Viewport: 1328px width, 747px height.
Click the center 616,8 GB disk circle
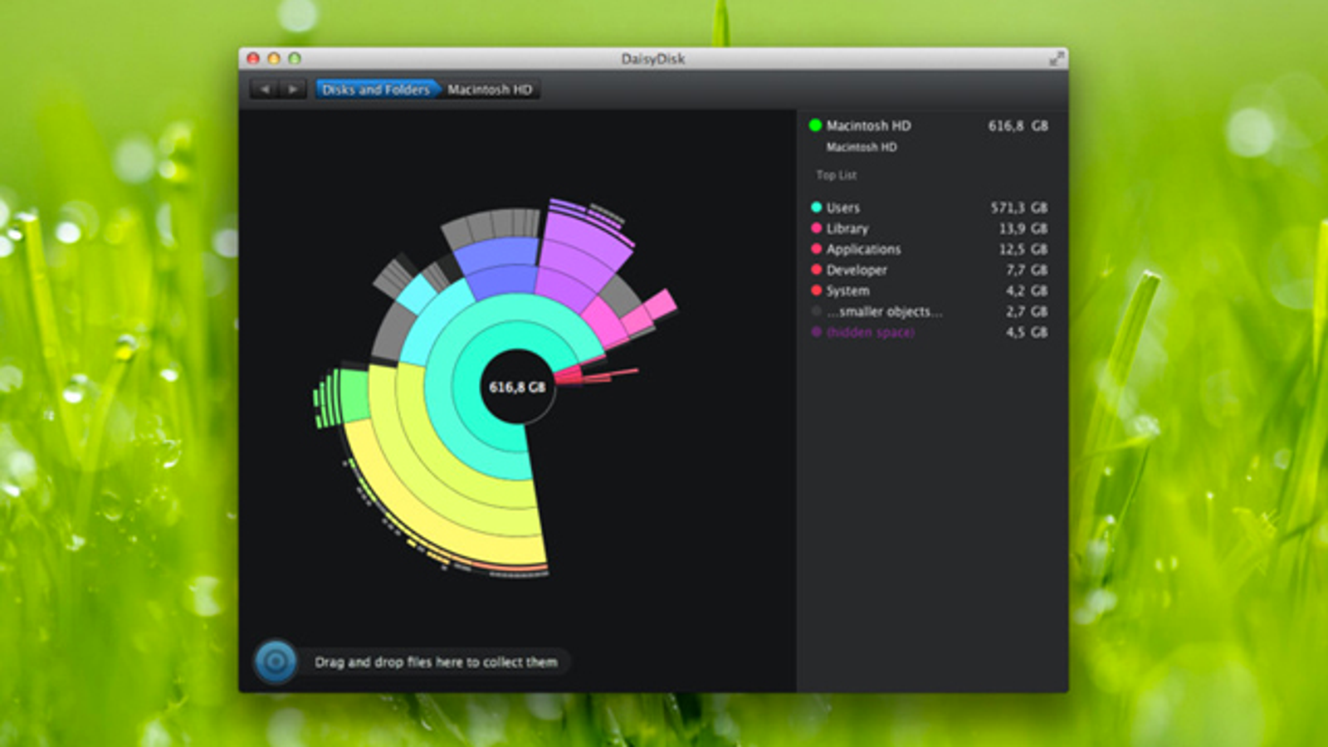(517, 387)
